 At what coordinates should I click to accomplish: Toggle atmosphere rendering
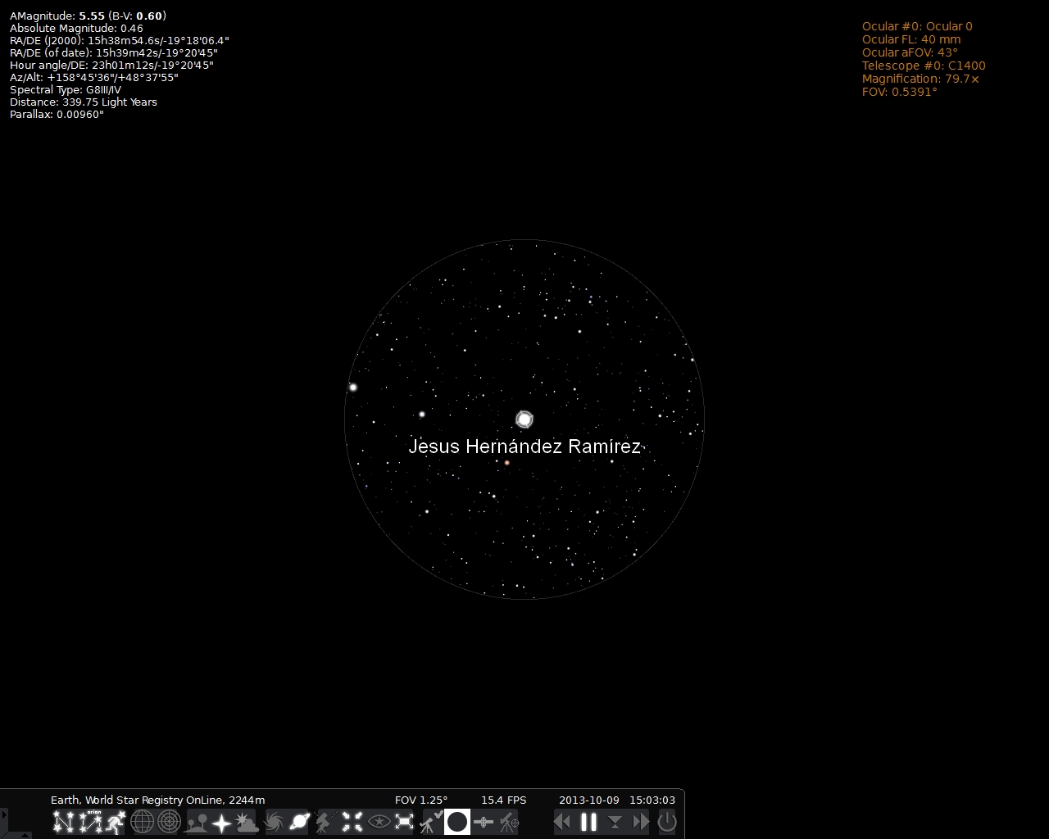point(247,822)
